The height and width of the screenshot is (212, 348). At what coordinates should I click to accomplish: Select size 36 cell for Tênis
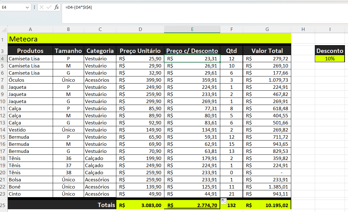(x=68, y=158)
